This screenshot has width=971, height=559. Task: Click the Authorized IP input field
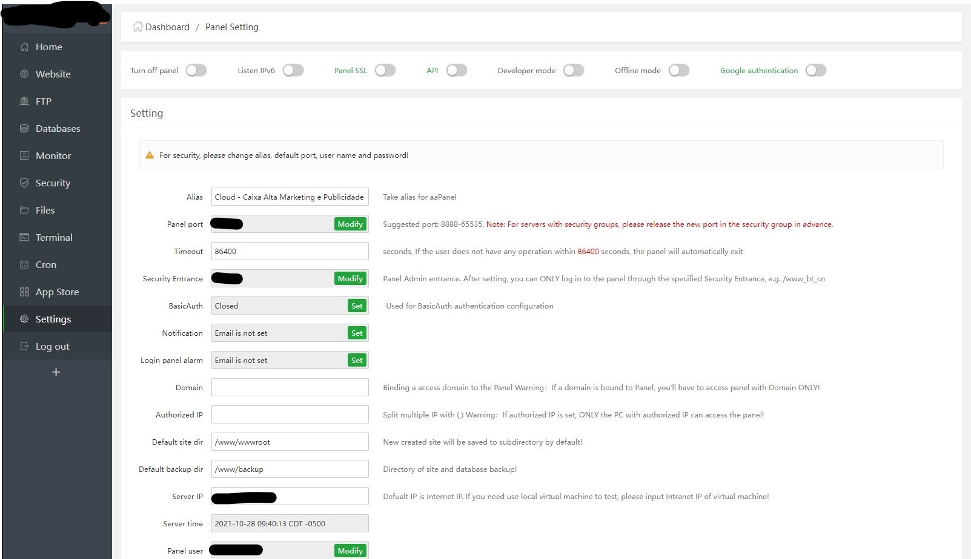[x=290, y=414]
